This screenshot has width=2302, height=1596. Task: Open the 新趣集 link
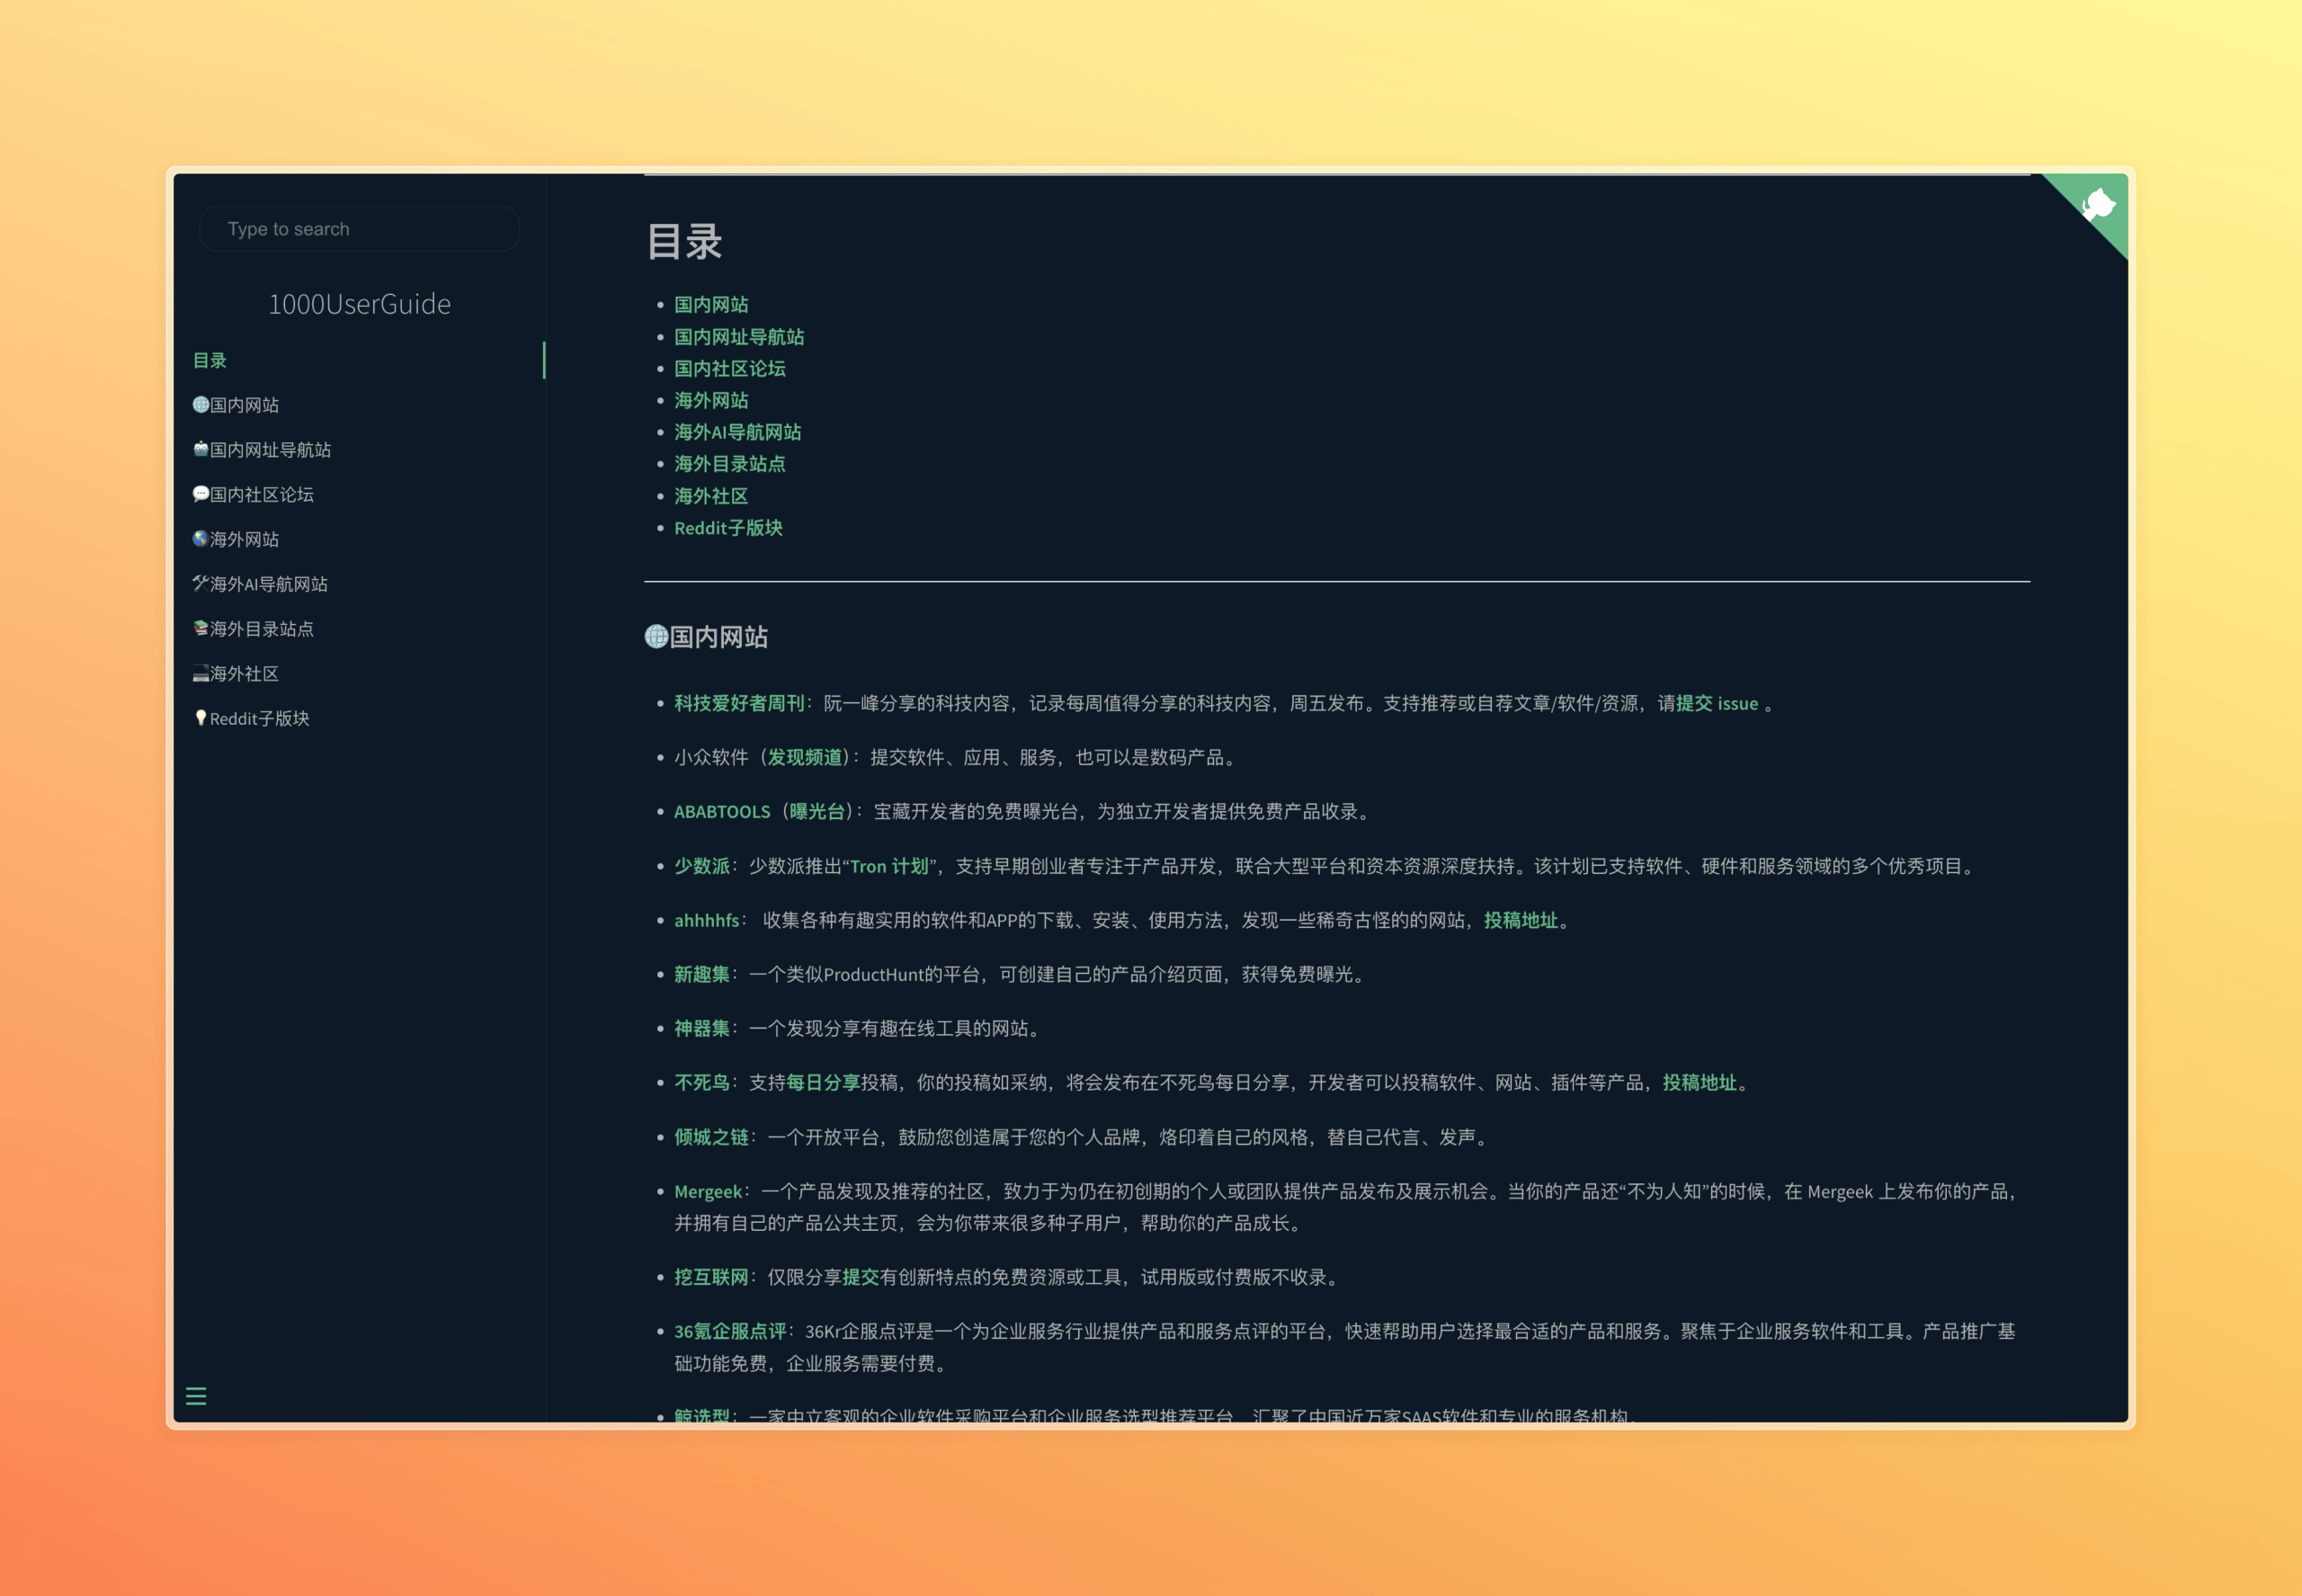(702, 974)
